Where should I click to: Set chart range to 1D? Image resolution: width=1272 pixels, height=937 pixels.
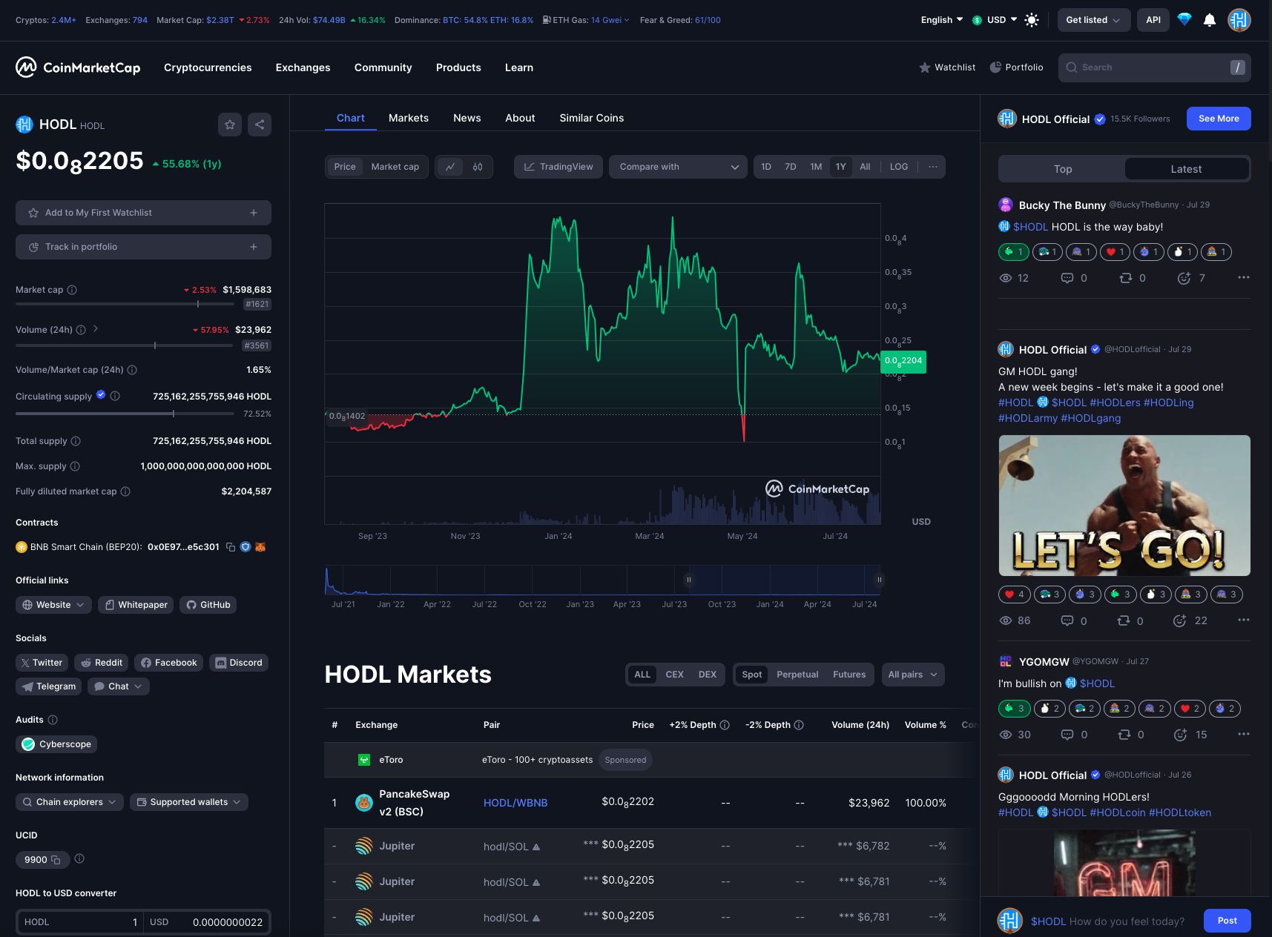point(766,167)
